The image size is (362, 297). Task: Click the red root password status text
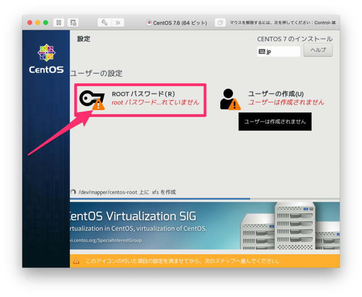155,102
